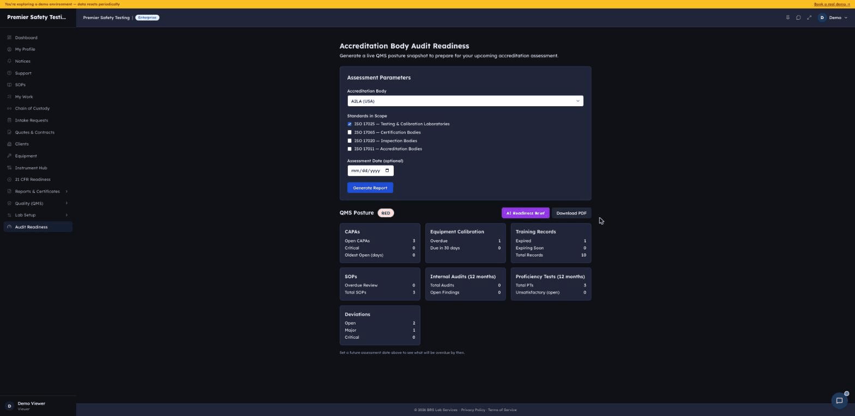The width and height of the screenshot is (855, 416).
Task: Click the My Work checklist icon
Action: coord(9,97)
